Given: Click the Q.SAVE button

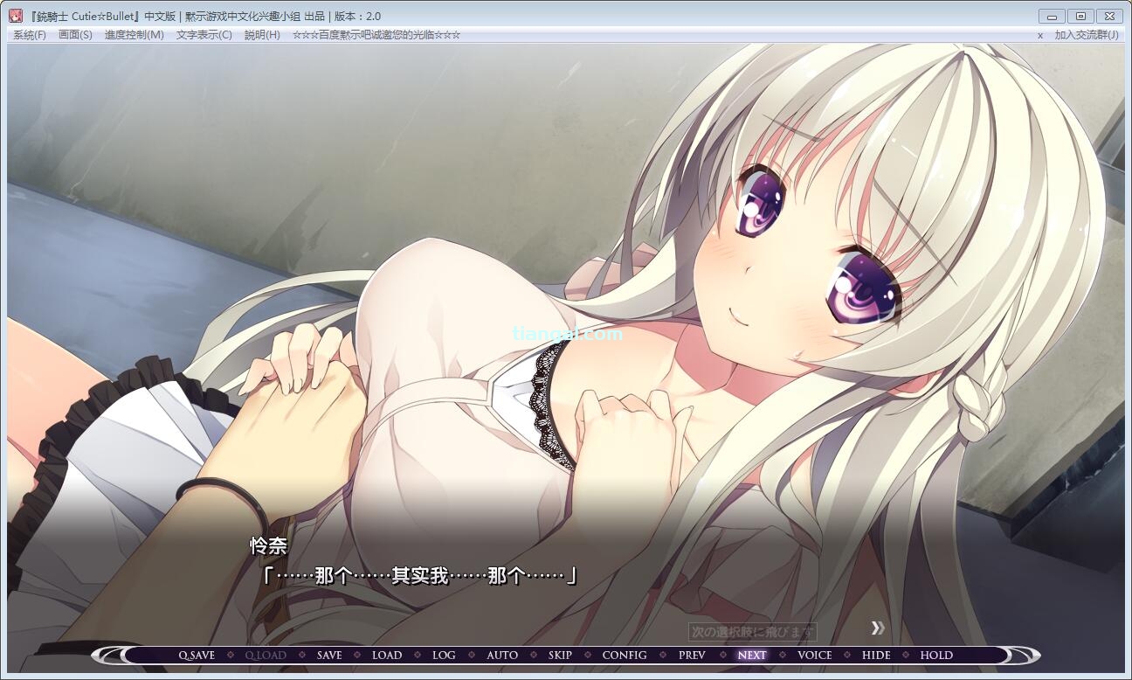Looking at the screenshot, I should pyautogui.click(x=197, y=655).
